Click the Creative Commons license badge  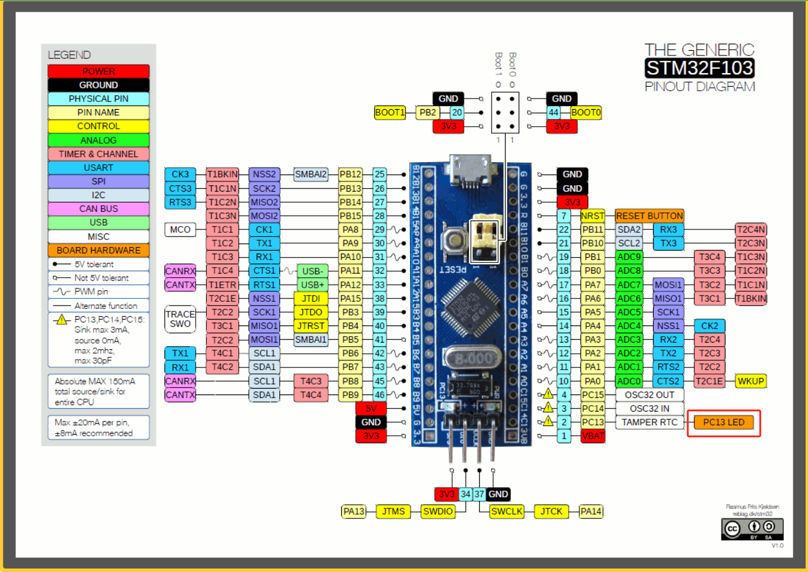pos(752,528)
